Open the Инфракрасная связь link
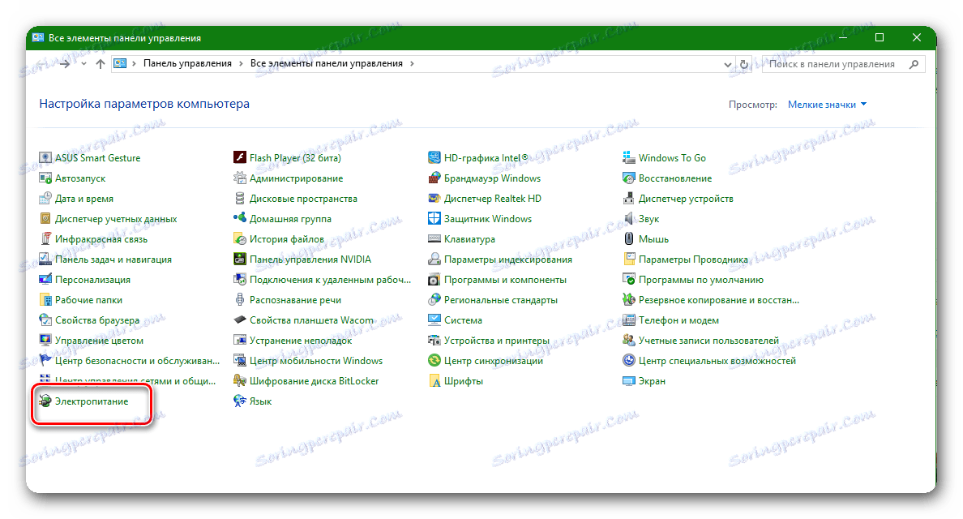This screenshot has width=963, height=519. tap(101, 239)
